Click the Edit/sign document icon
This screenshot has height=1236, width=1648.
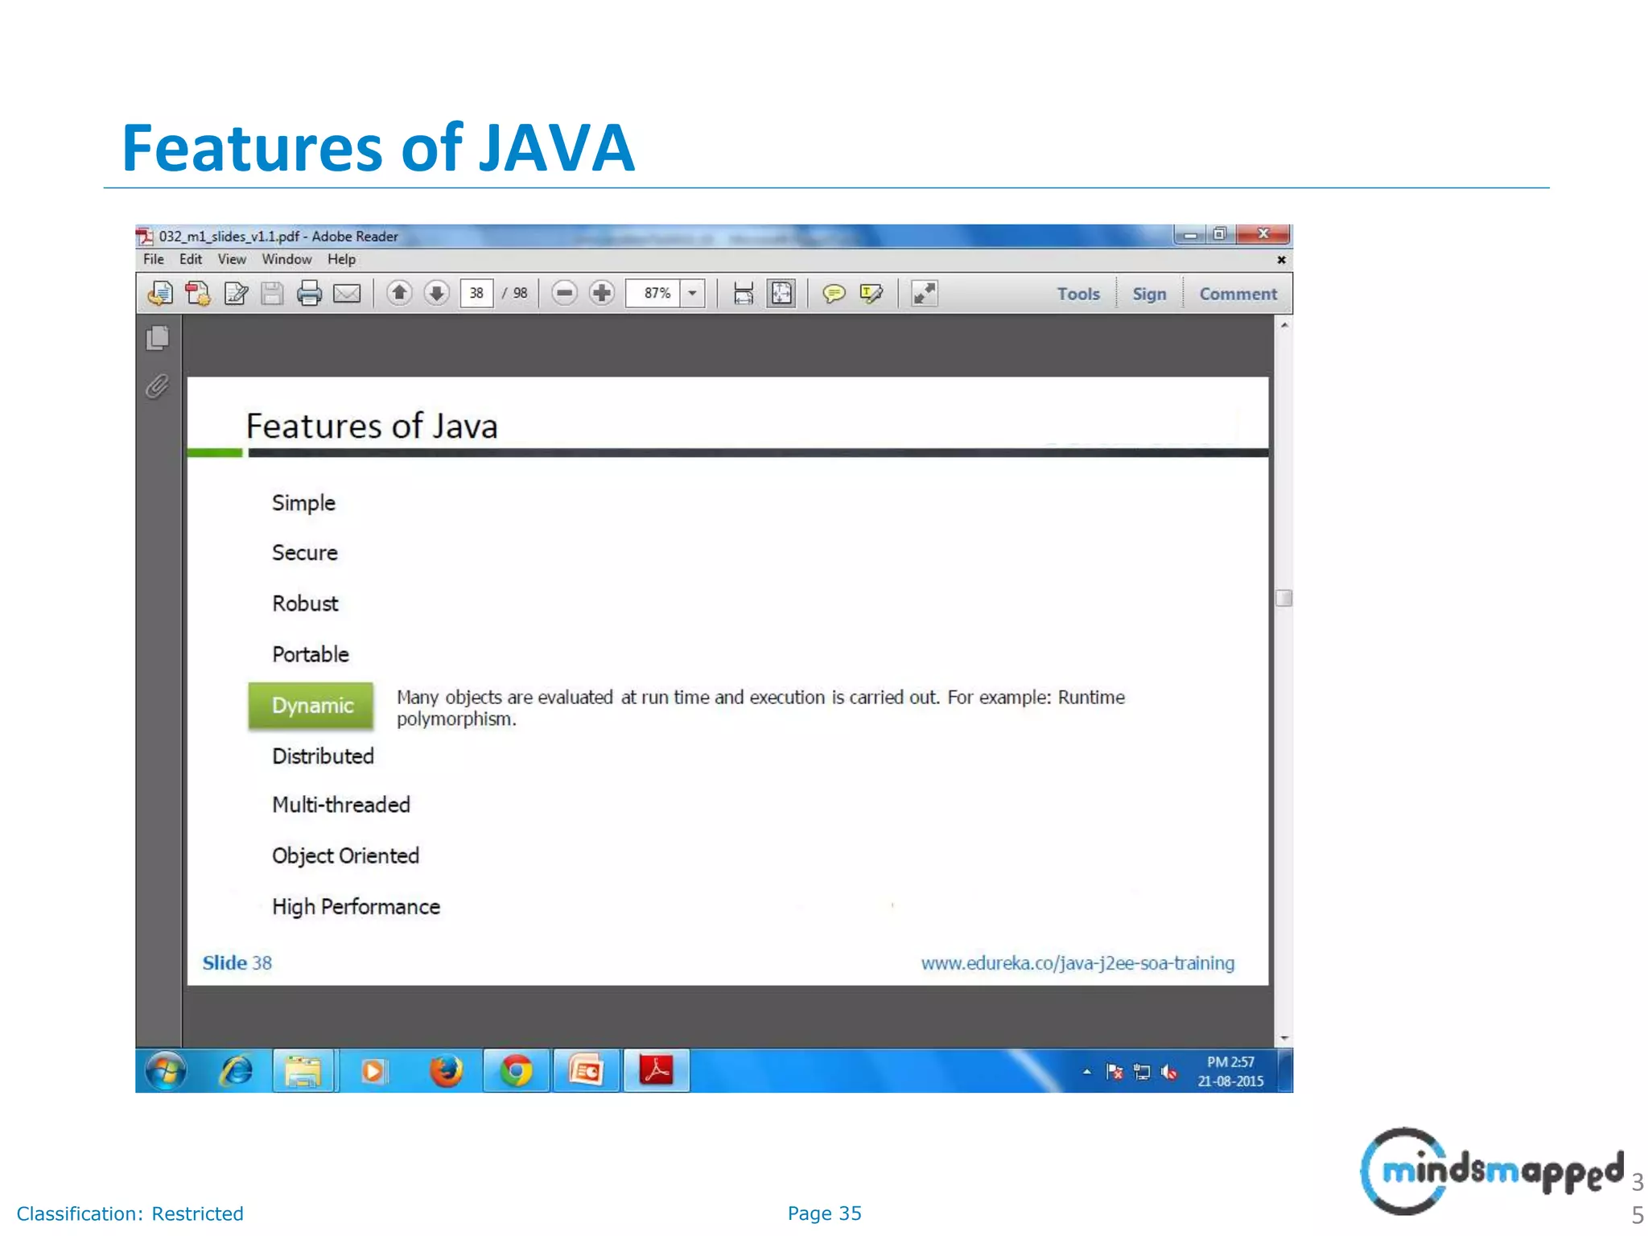(x=236, y=294)
